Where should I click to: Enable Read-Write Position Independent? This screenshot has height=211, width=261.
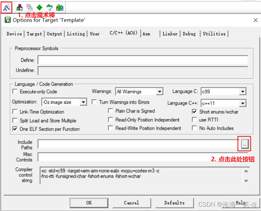coord(110,128)
